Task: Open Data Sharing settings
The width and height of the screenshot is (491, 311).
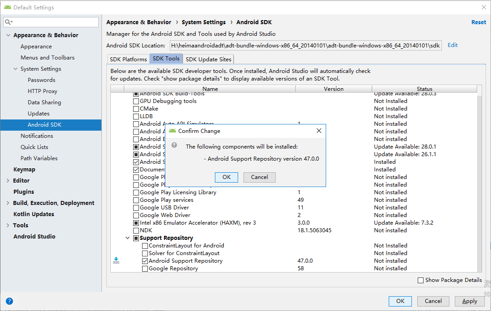Action: pos(44,102)
